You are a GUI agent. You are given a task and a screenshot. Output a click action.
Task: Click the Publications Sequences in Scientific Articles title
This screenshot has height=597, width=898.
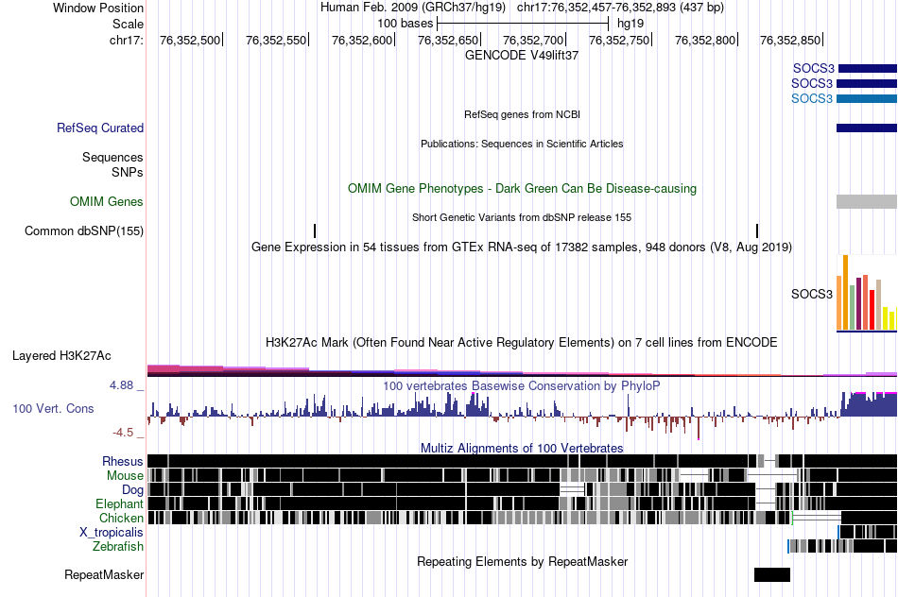tap(522, 144)
